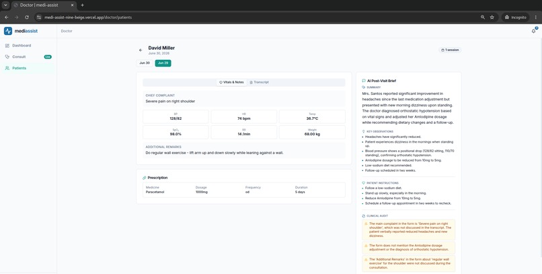This screenshot has height=274, width=542.
Task: Click the chief complaint text Severe pain on right shoulder
Action: (170, 102)
